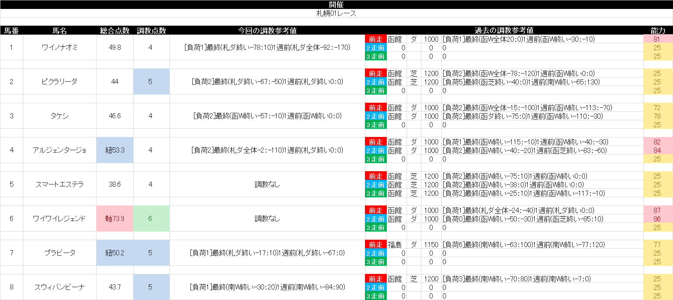
Task: Select horse name ワイノナオミ
Action: coord(60,47)
